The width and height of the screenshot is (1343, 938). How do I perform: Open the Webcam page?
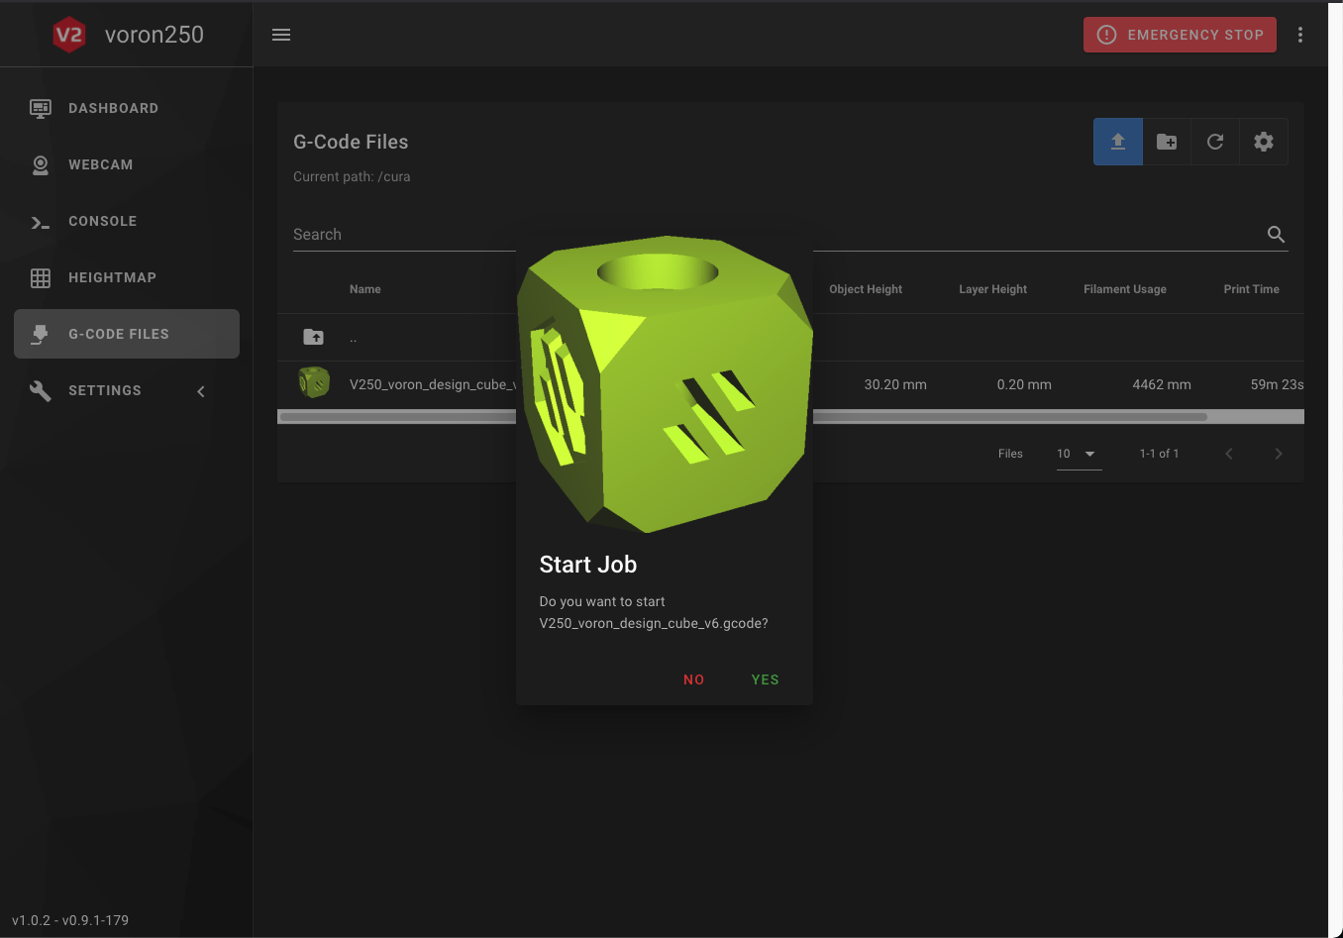pos(127,164)
